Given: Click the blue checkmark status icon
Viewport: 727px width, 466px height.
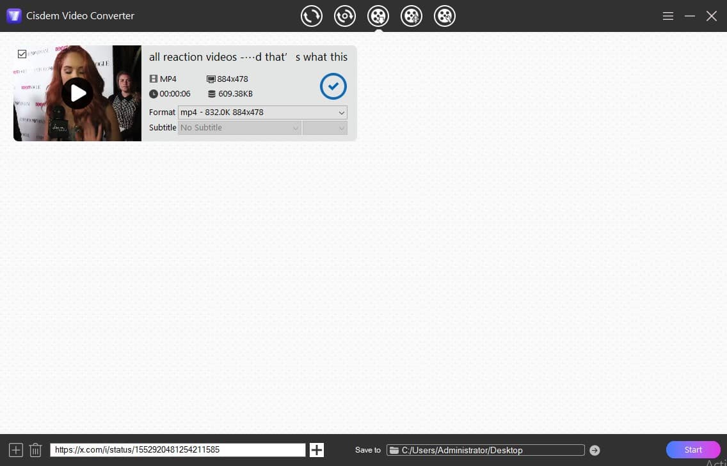Looking at the screenshot, I should click(333, 86).
